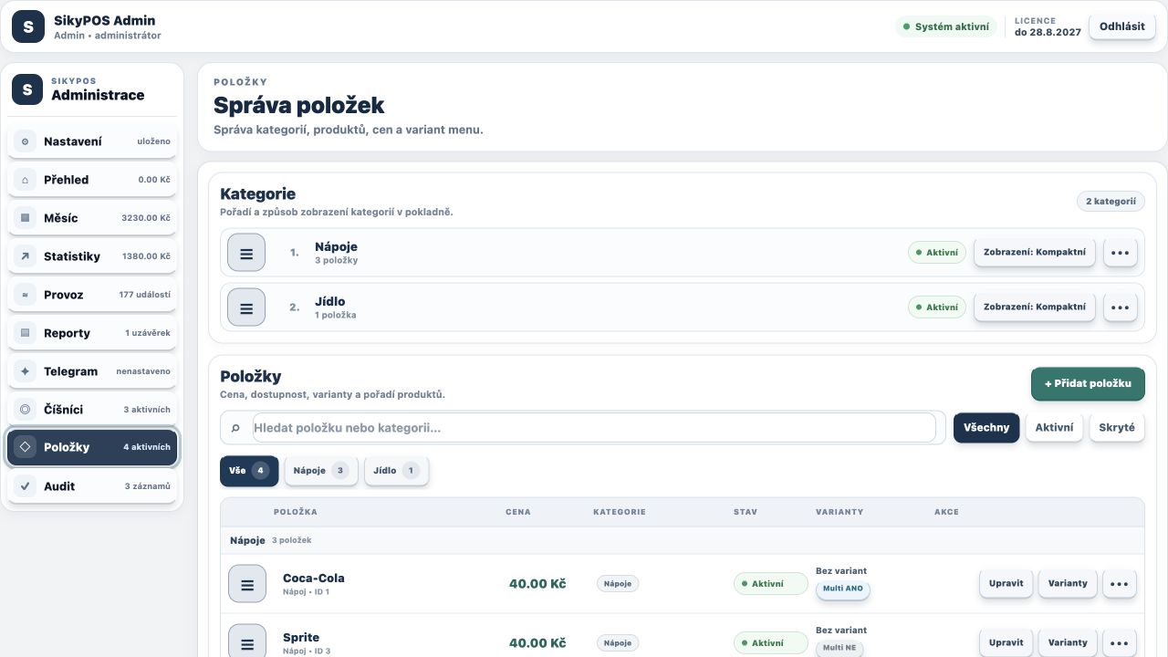Click the Nastavení gear icon in sidebar
Image resolution: width=1168 pixels, height=657 pixels.
coord(26,141)
